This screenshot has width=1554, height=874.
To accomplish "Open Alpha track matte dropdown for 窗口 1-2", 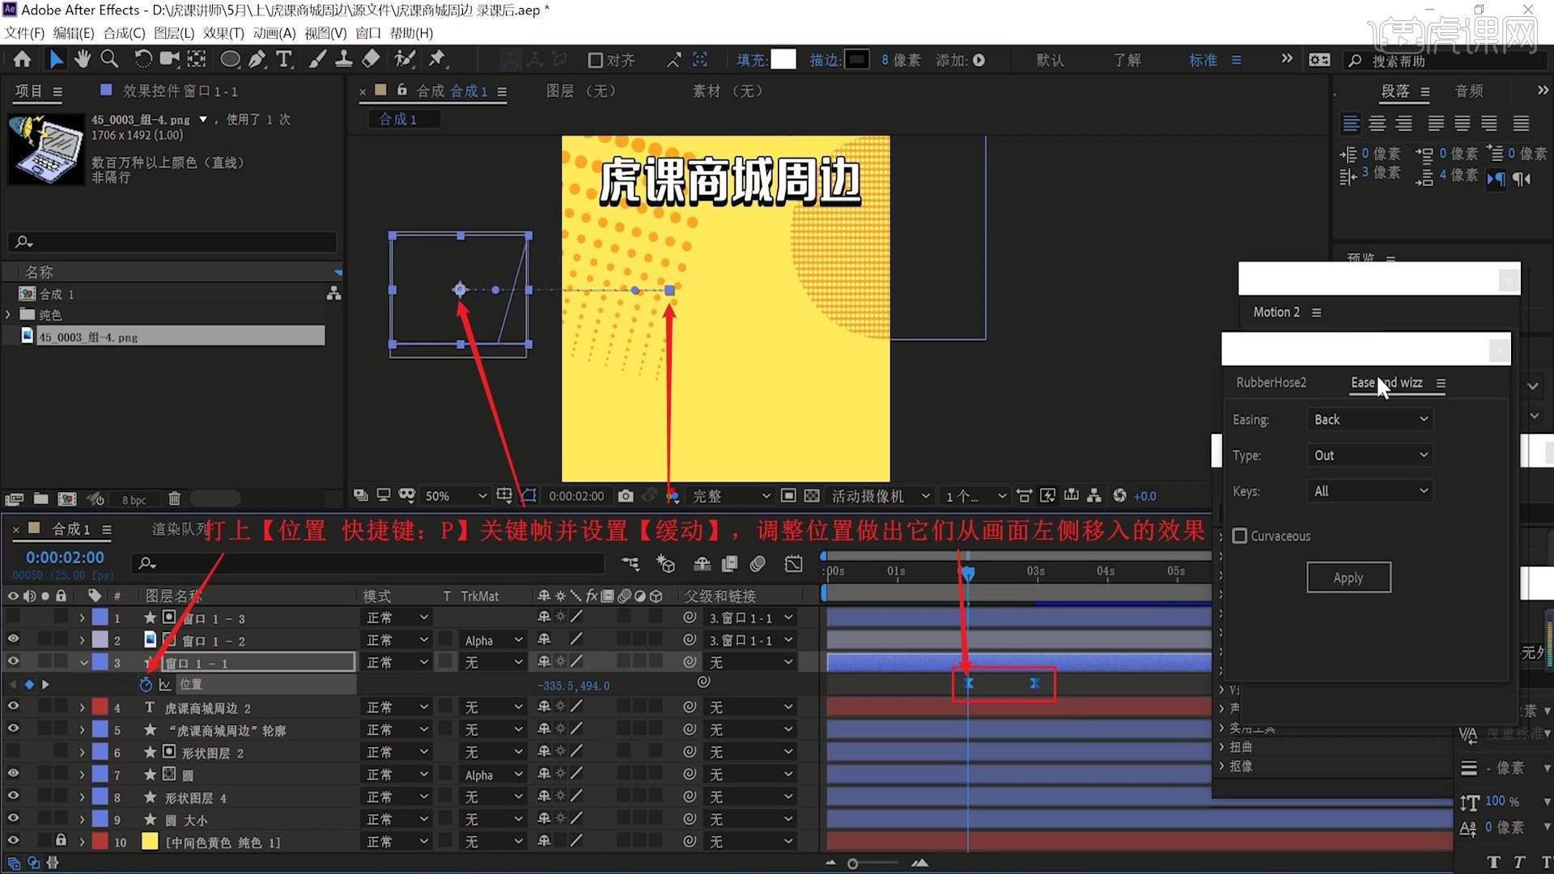I will 494,640.
